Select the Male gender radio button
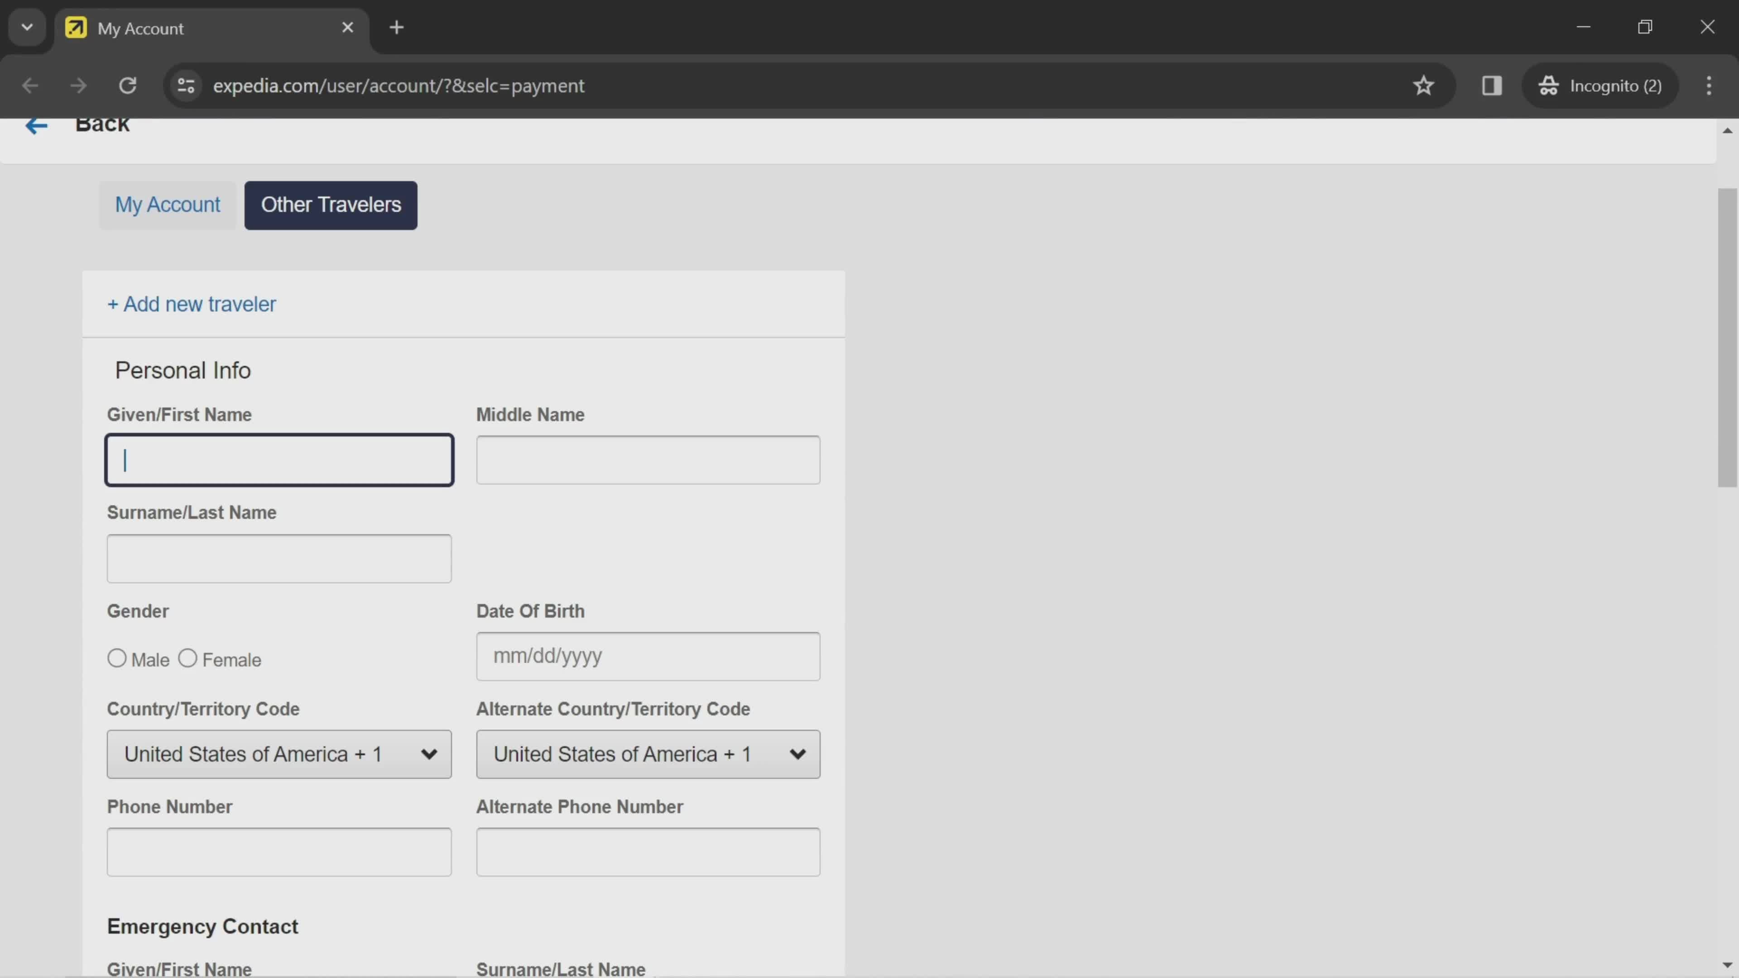The image size is (1739, 978). (117, 659)
